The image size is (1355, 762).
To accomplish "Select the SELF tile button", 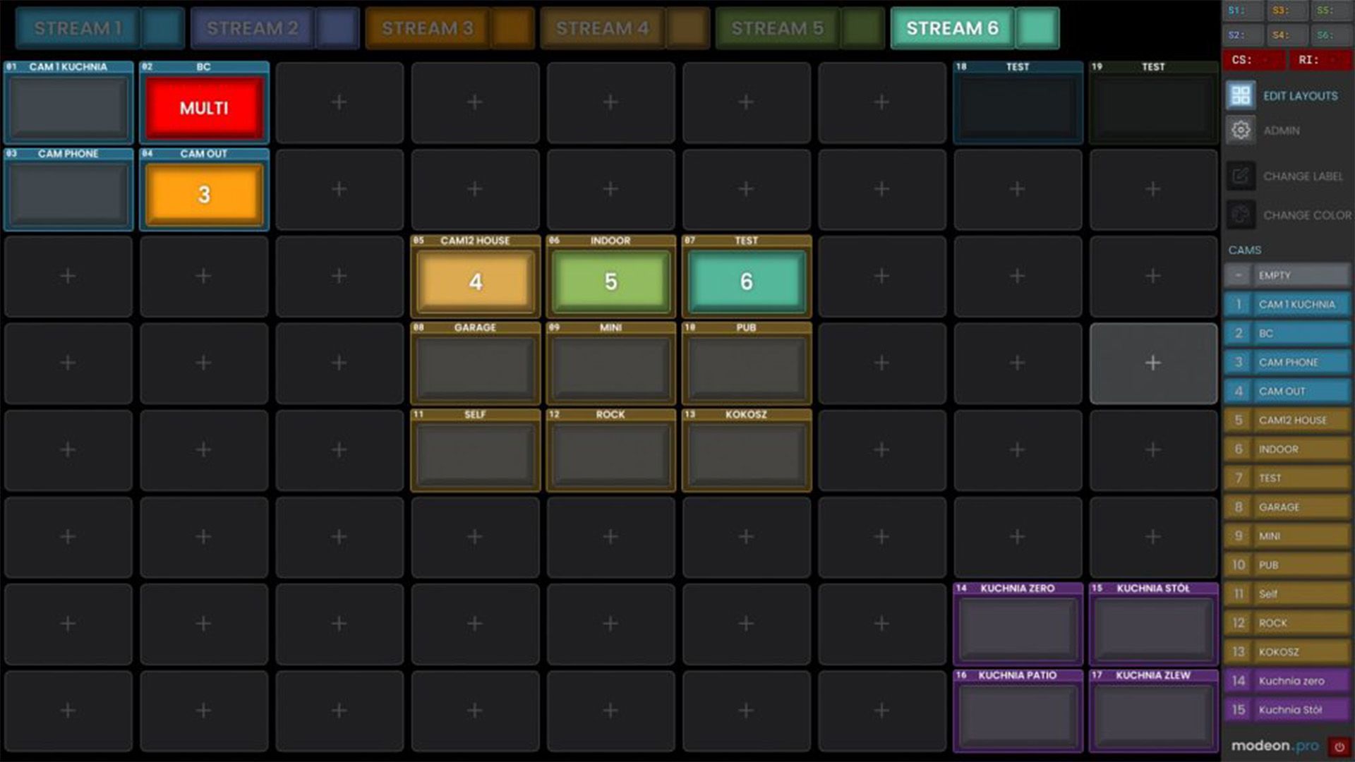I will pos(475,455).
